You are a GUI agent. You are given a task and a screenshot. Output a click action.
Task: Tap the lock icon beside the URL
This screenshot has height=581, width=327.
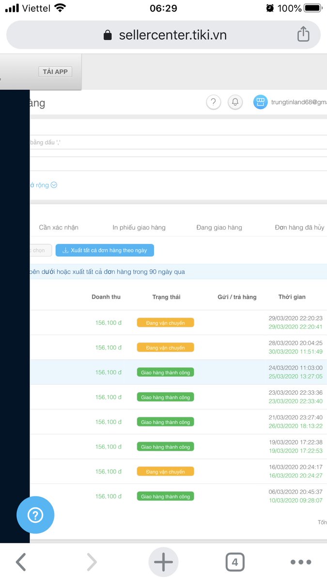[108, 35]
